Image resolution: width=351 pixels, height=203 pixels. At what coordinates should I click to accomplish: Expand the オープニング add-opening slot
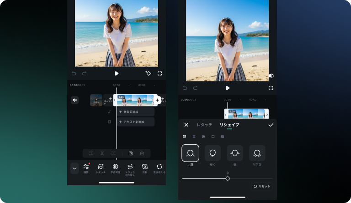click(108, 100)
